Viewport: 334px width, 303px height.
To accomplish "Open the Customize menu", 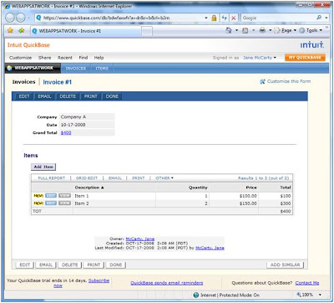I will click(20, 58).
